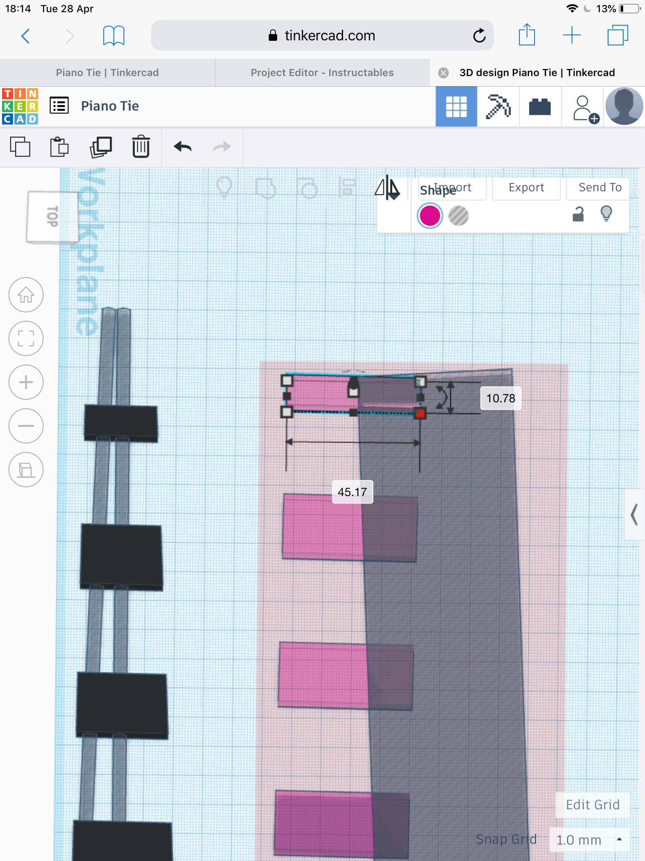
Task: Fit all in view
Action: point(26,338)
